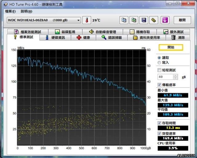Select the 寫入 radio button
Image resolution: width=197 pixels, height=158 pixels.
click(x=159, y=63)
